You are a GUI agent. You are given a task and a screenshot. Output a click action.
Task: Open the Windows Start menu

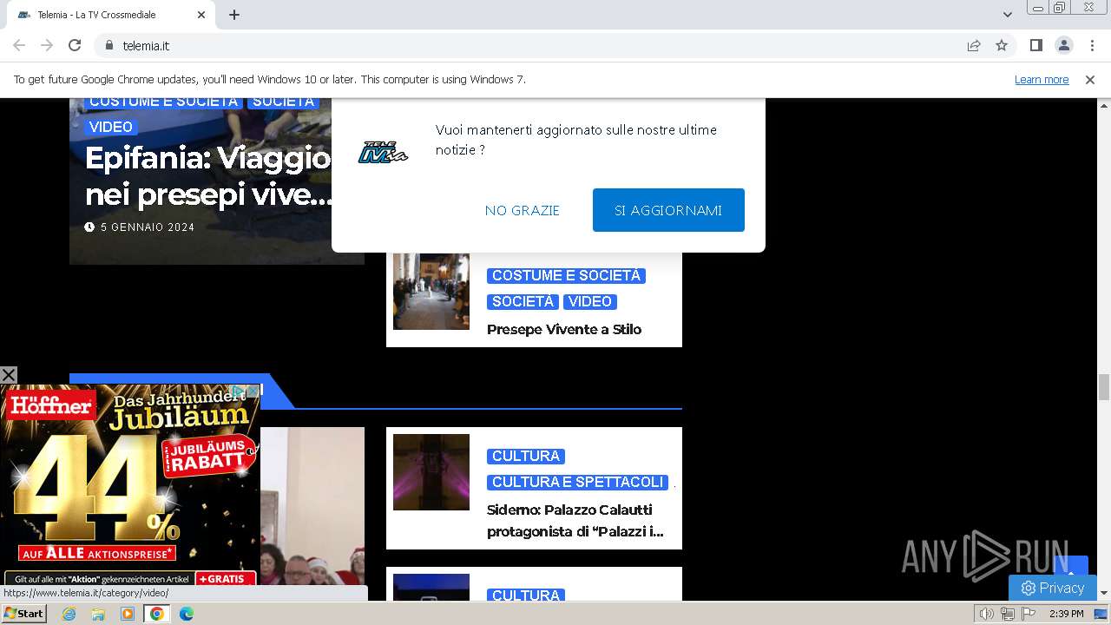[23, 614]
